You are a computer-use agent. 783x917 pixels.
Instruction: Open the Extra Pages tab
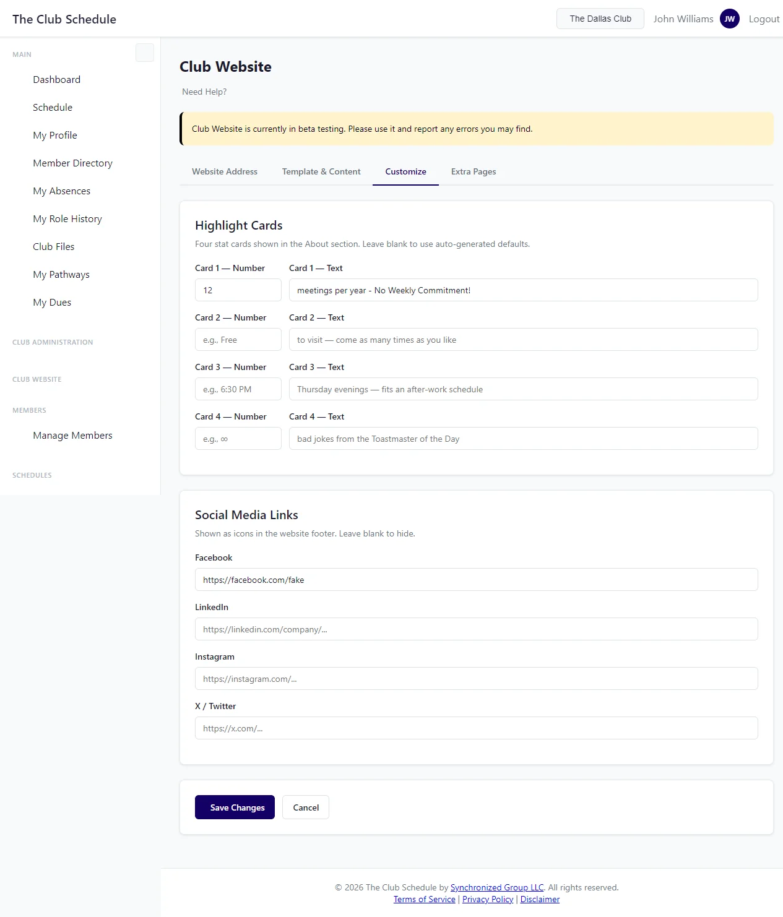(x=473, y=171)
